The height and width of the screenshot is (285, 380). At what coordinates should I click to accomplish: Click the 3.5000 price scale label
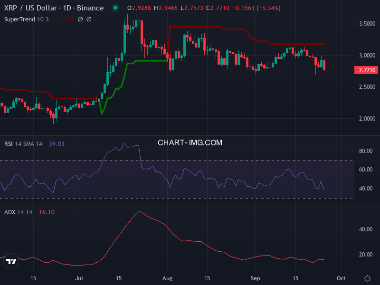click(x=366, y=23)
